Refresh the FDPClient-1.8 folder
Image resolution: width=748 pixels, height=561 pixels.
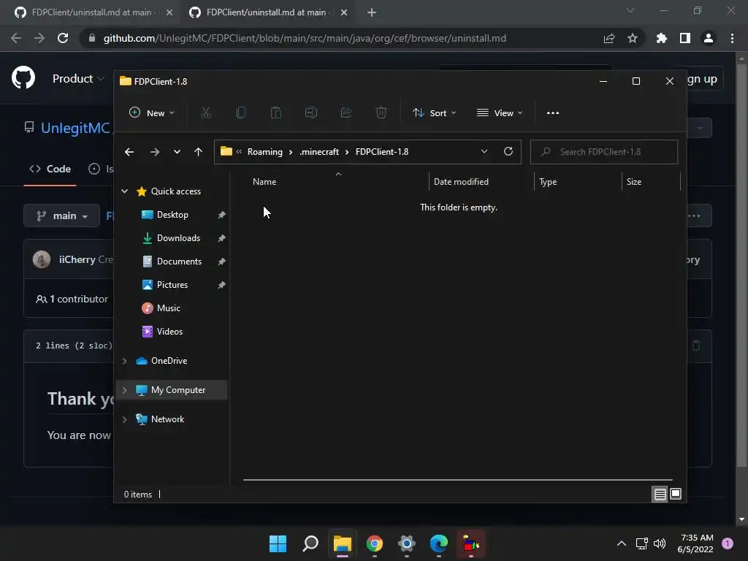point(508,151)
